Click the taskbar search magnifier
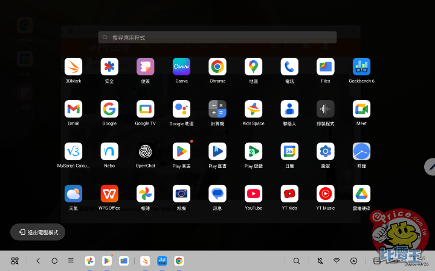This screenshot has width=435, height=271. point(296,261)
